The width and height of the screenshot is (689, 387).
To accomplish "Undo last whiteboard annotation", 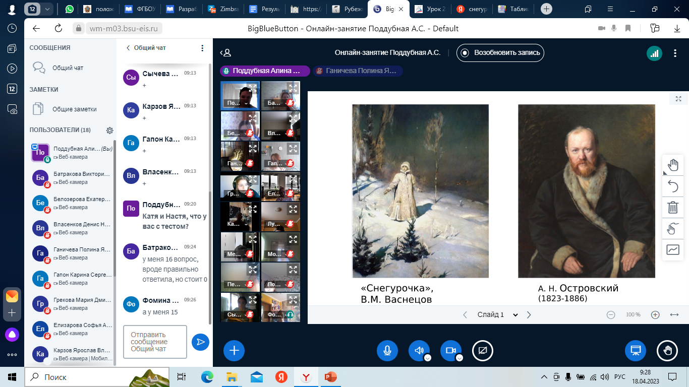I will tap(673, 186).
